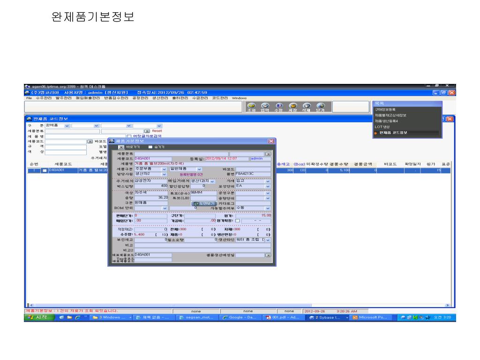Click the 도면보기 drawing view button
The height and width of the screenshot is (360, 480).
[204, 203]
